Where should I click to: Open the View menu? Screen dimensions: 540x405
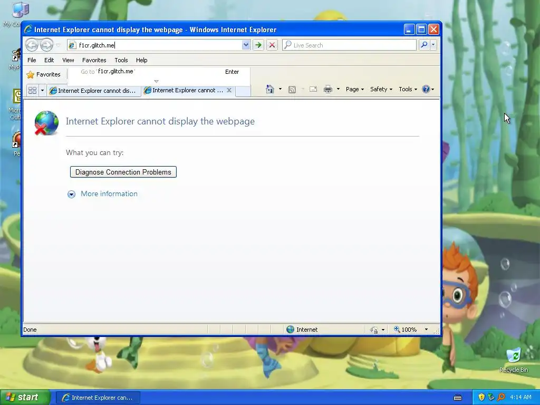[x=68, y=60]
